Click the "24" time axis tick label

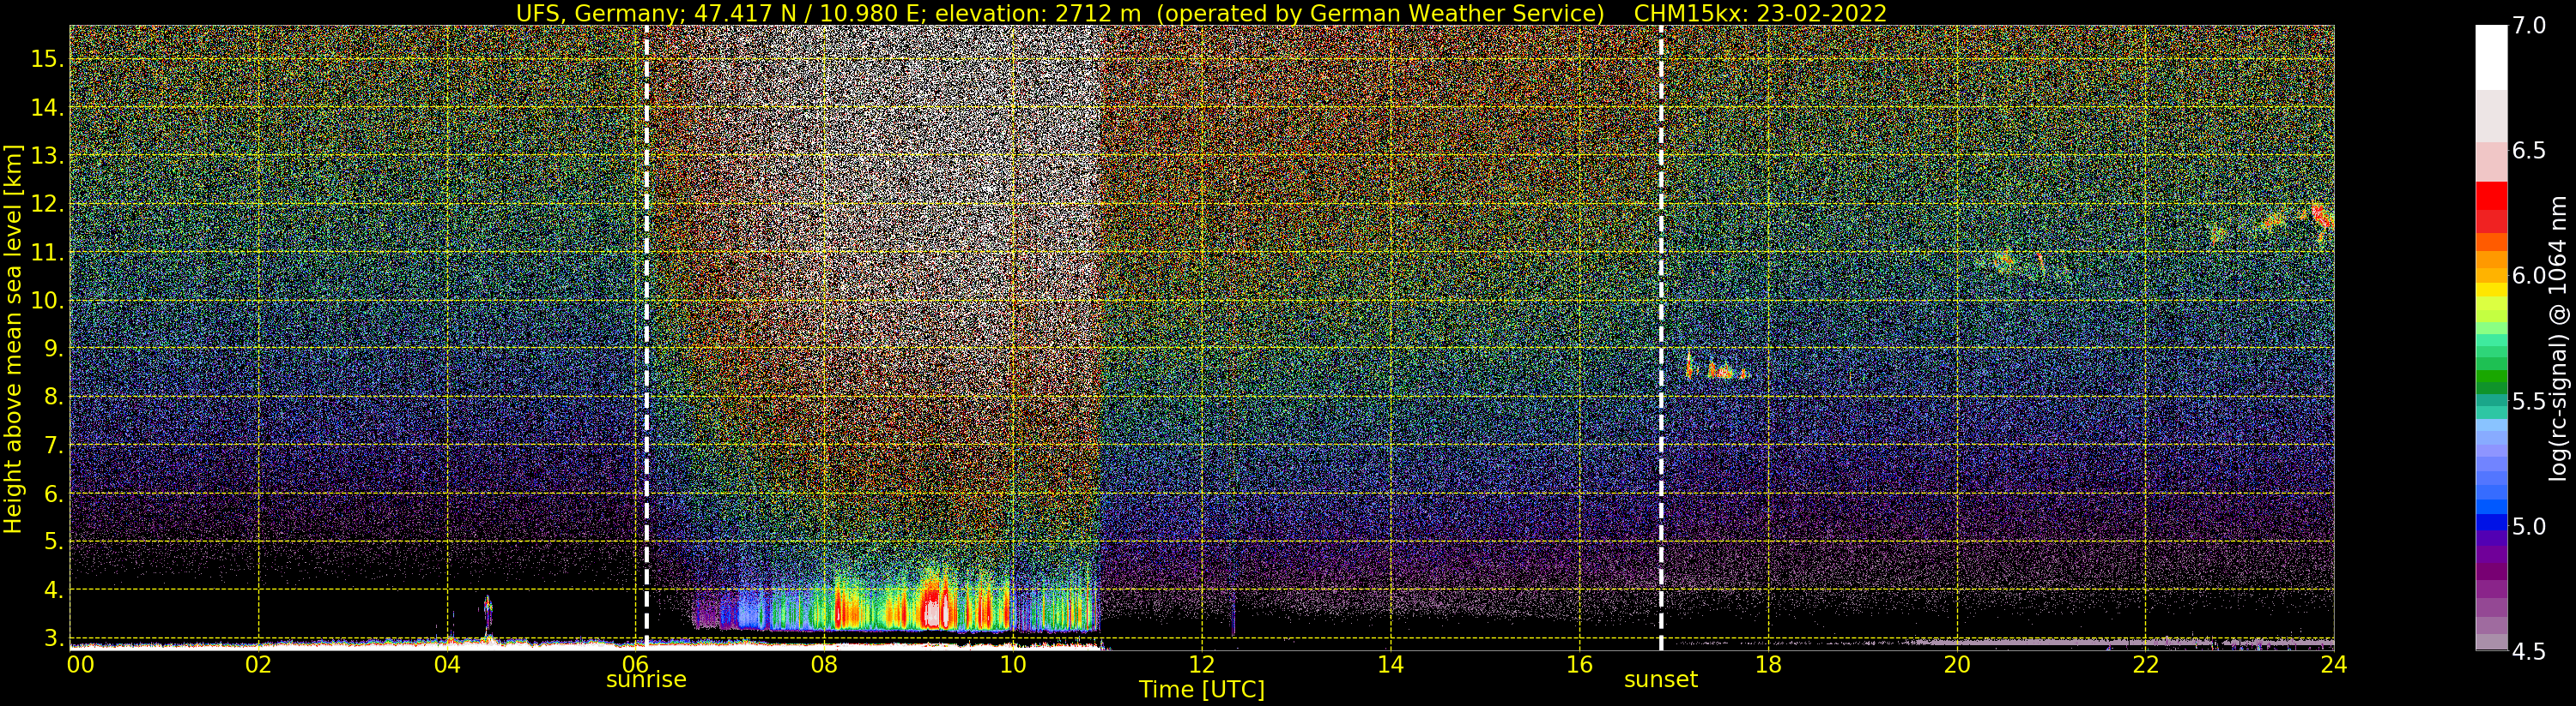coord(2334,664)
